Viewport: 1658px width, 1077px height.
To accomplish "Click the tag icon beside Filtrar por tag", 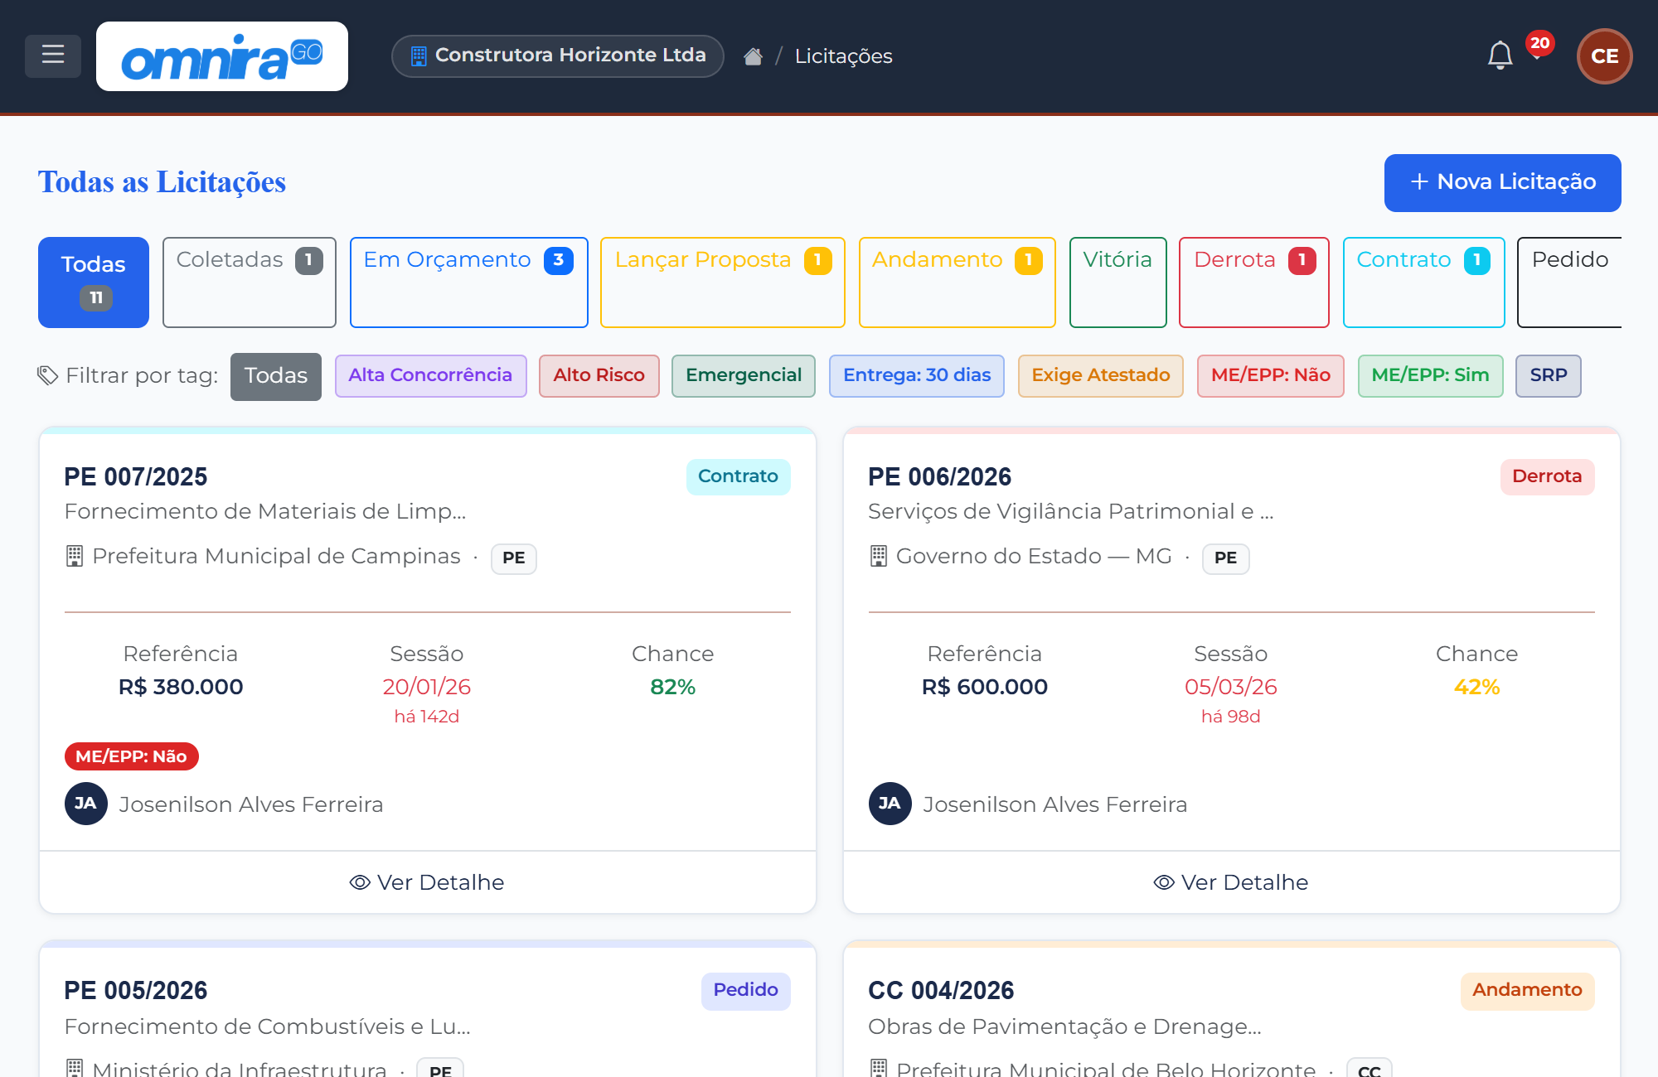I will point(47,376).
